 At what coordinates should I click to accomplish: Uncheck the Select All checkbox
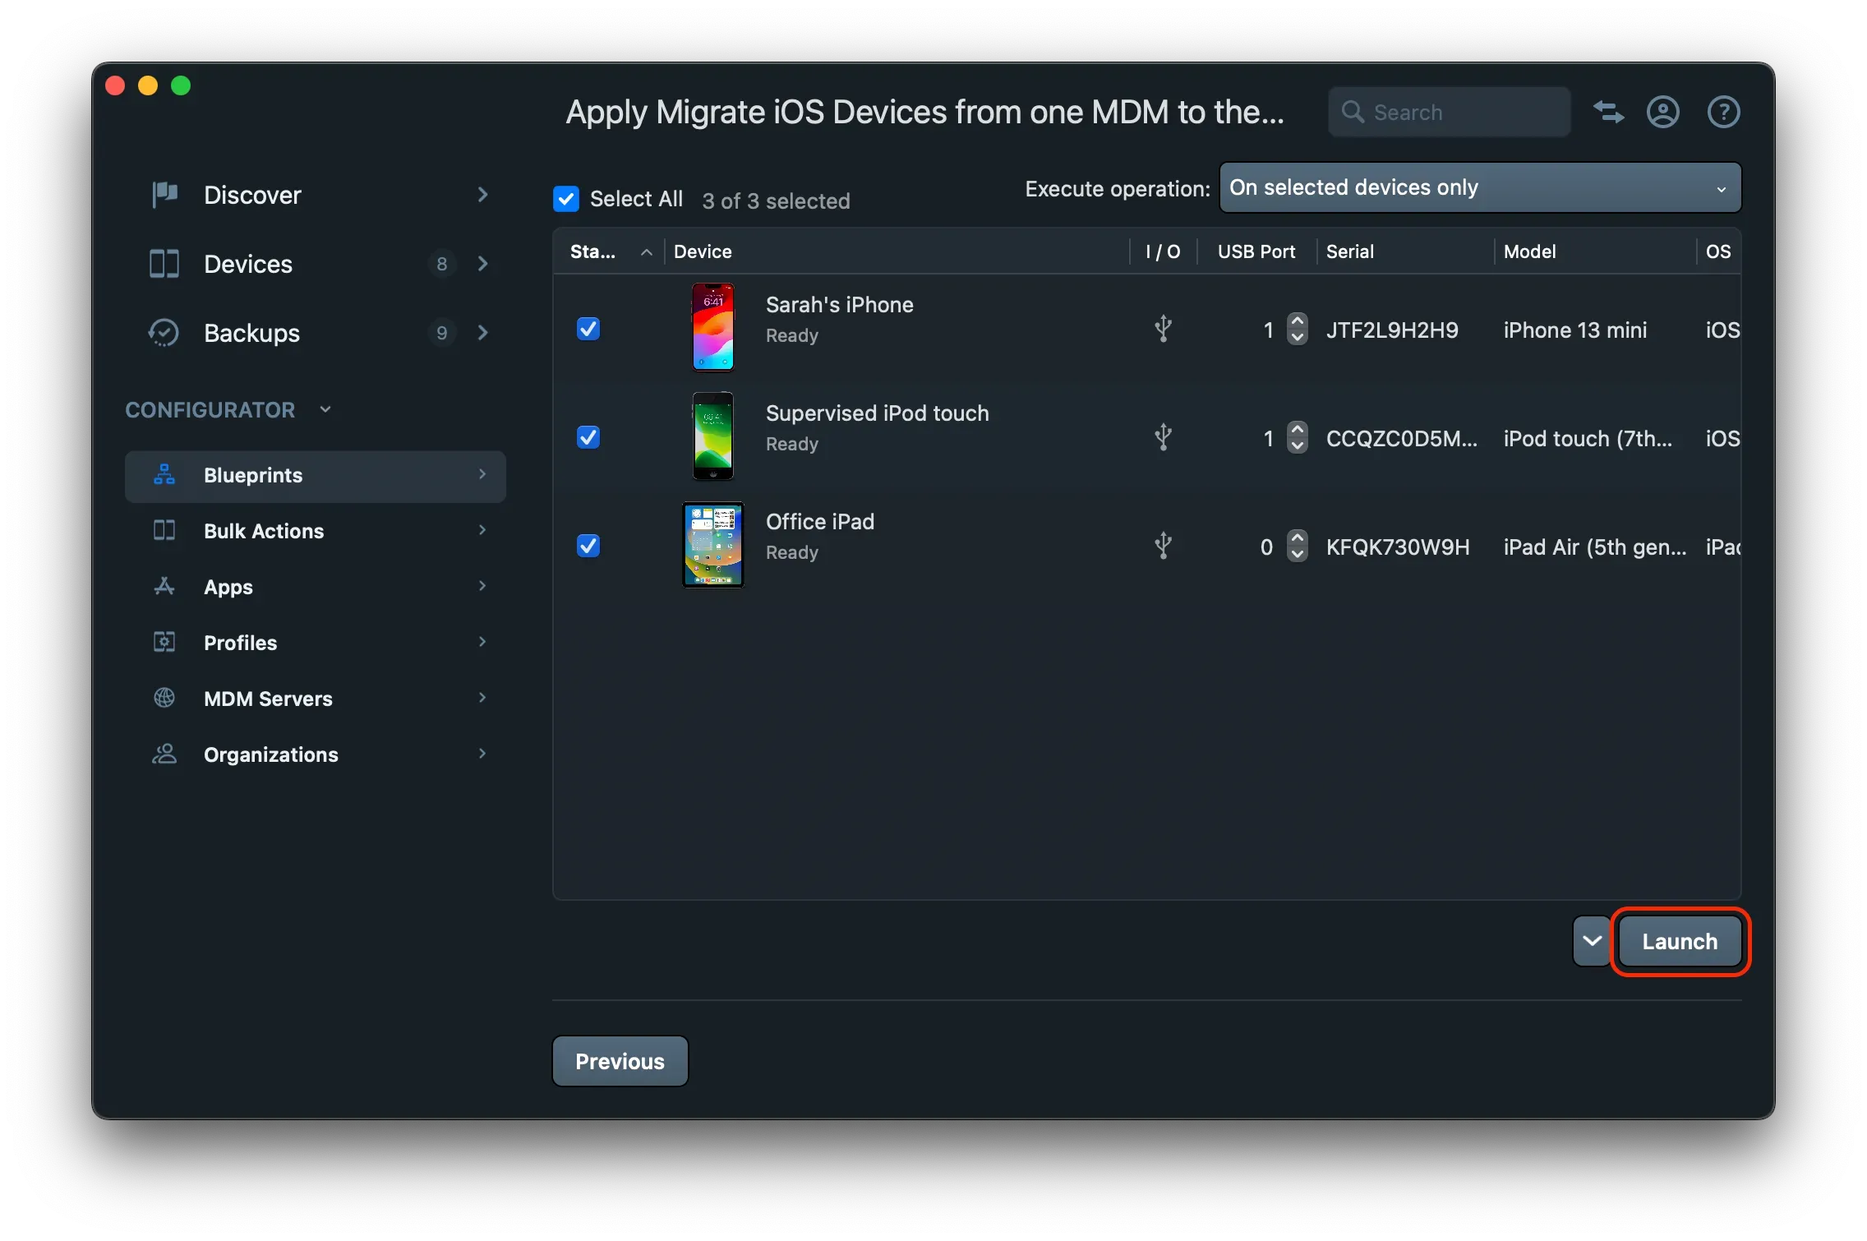[566, 199]
